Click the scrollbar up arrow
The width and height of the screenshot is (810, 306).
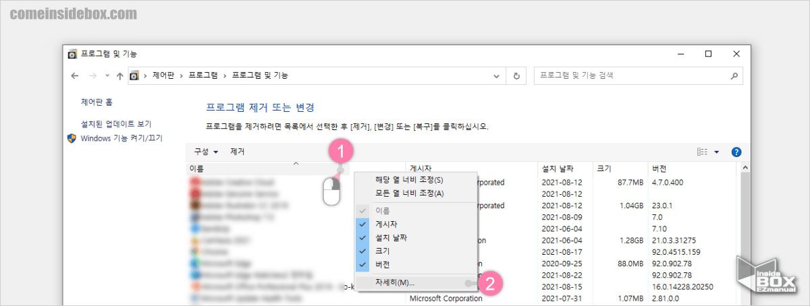pos(745,169)
